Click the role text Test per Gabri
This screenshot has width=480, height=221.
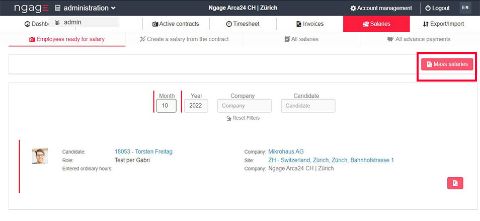coord(132,160)
